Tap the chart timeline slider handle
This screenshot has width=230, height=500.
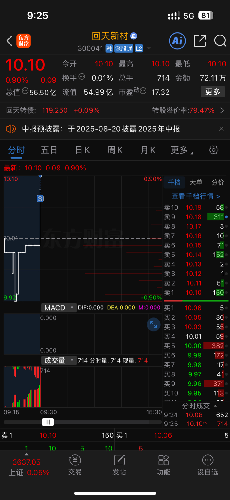click(x=48, y=422)
